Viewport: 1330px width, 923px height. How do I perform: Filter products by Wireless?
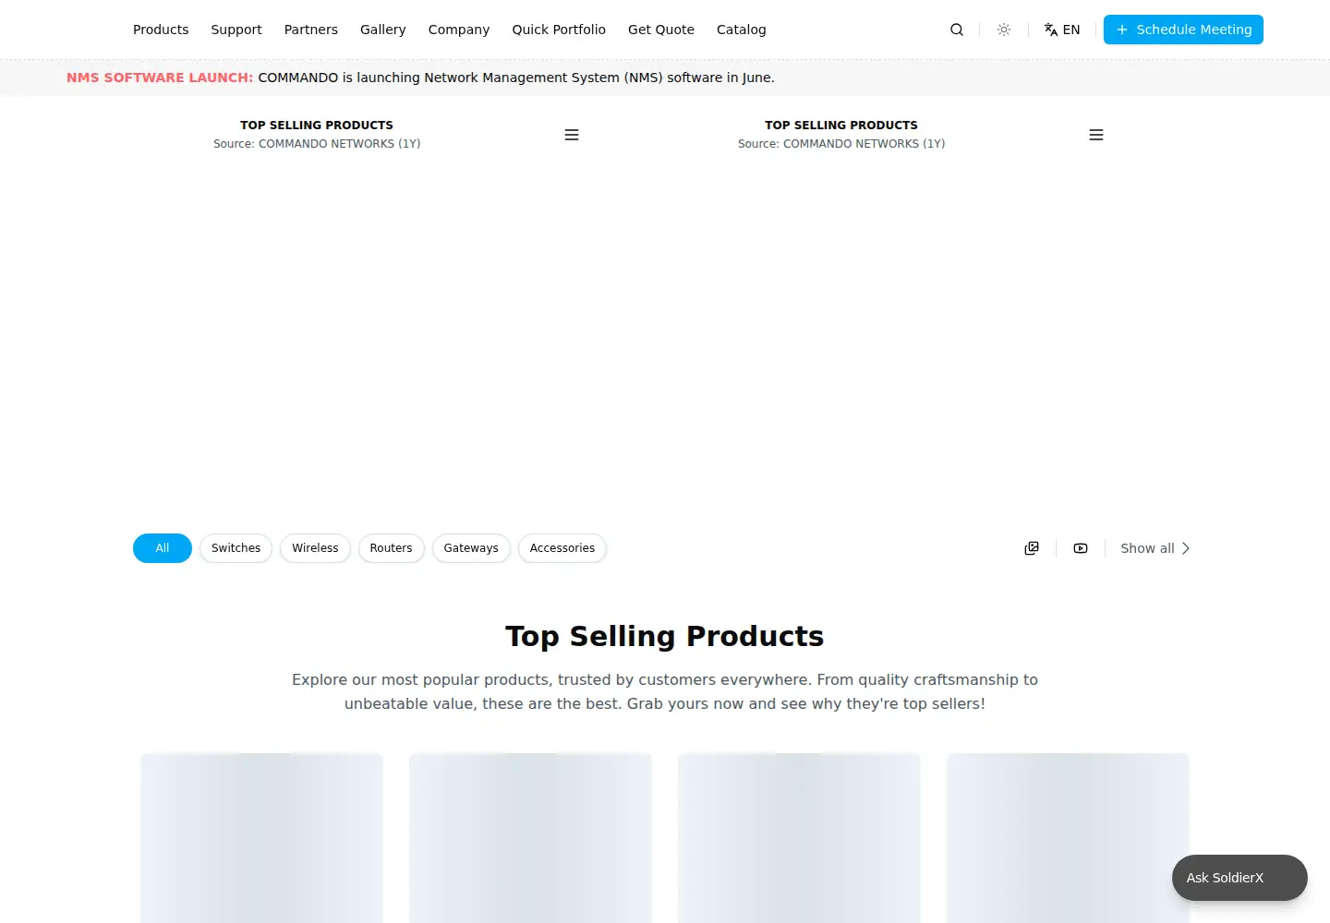[x=315, y=548]
